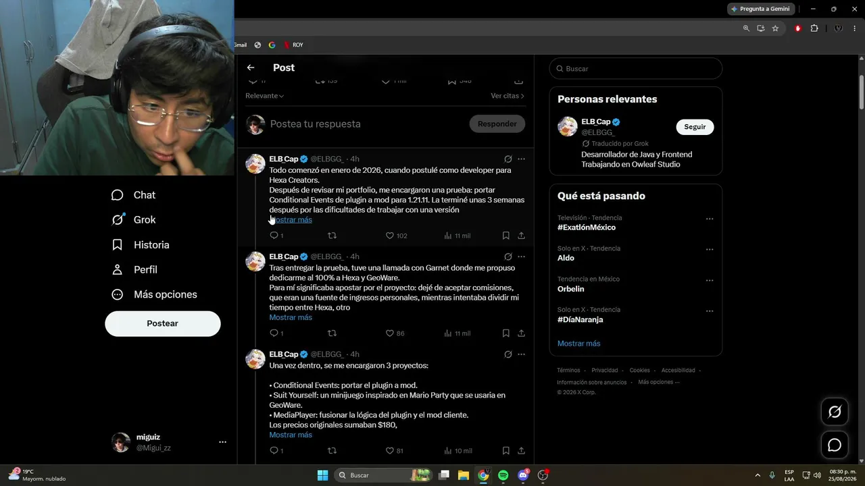
Task: Open options for the Orbelin trend
Action: [x=710, y=280]
